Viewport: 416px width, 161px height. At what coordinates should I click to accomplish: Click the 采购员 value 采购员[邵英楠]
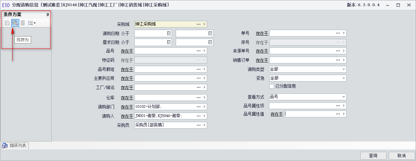pyautogui.click(x=150, y=125)
